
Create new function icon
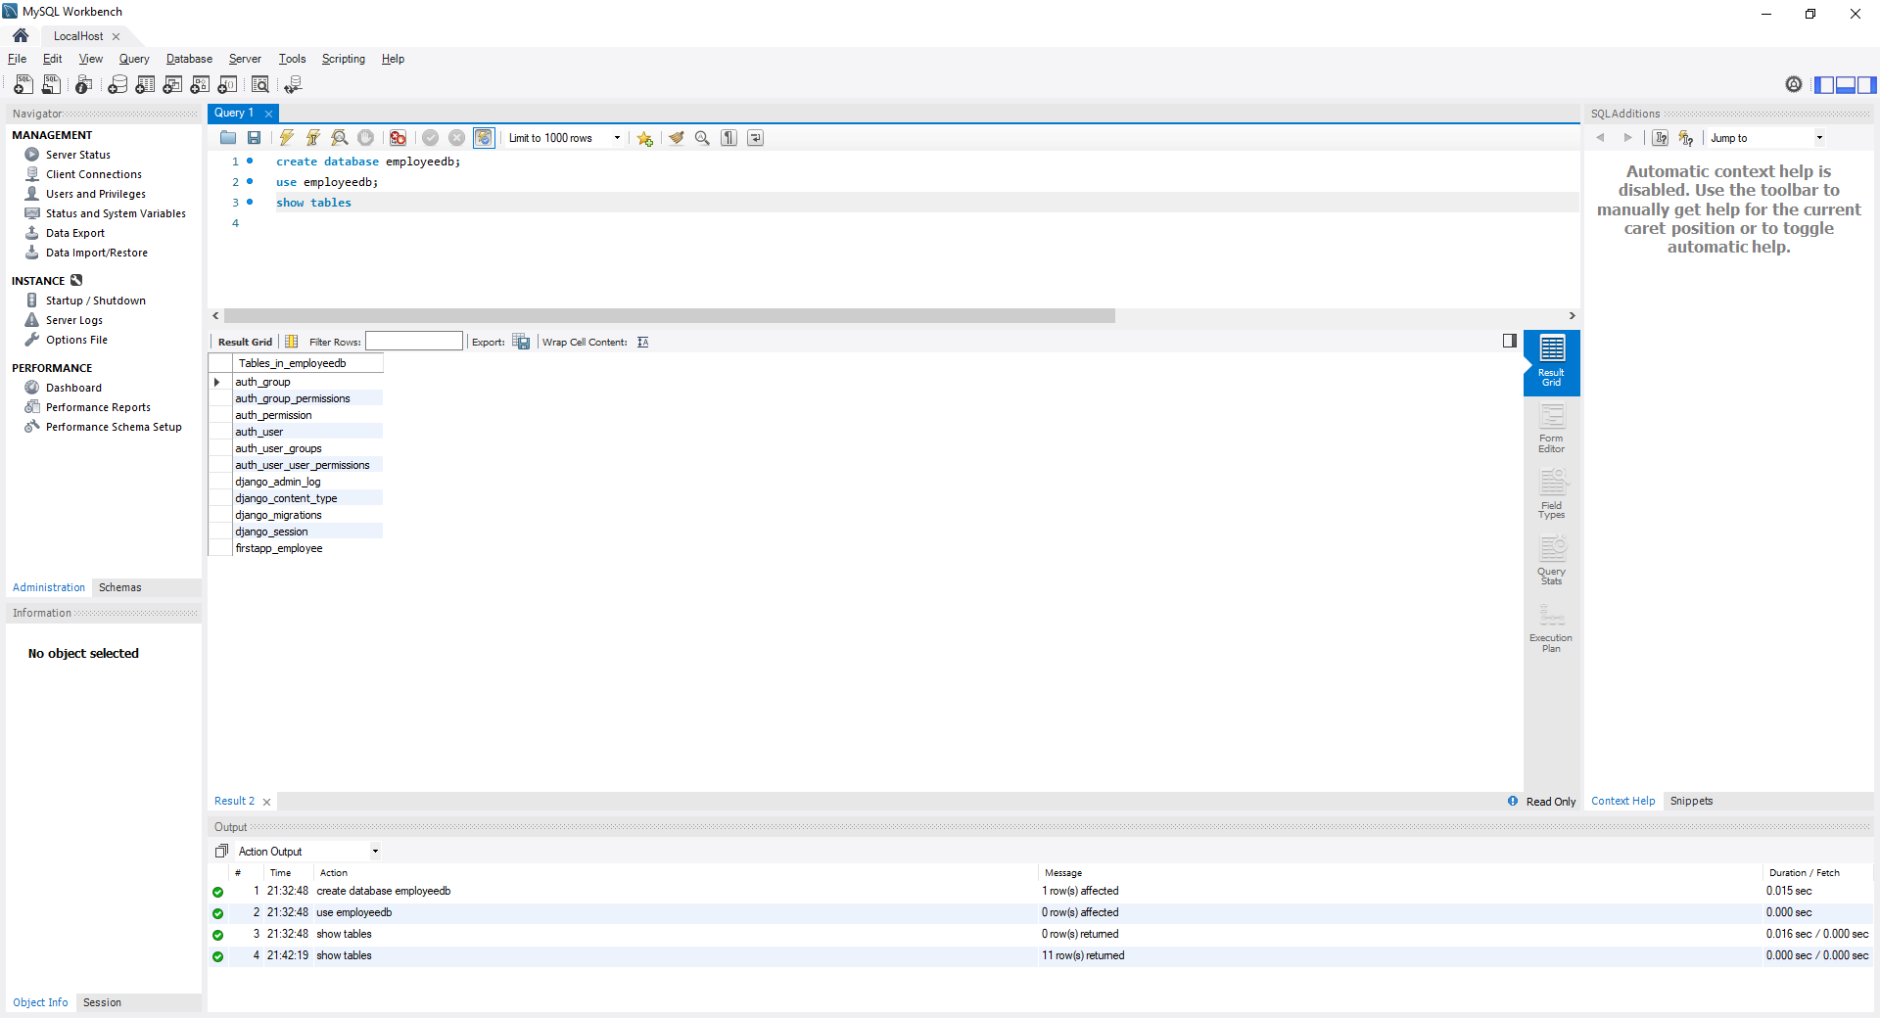pyautogui.click(x=227, y=85)
